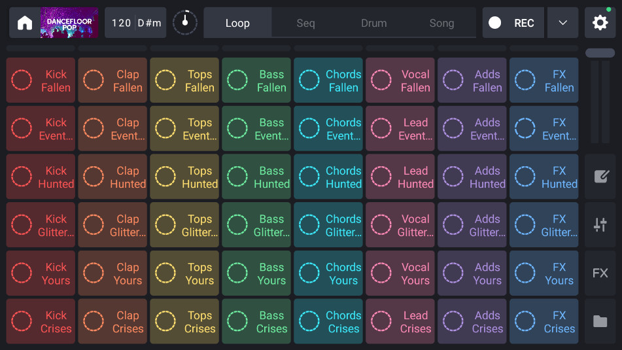Adjust the master volume slider handle
Image resolution: width=622 pixels, height=350 pixels.
click(600, 53)
